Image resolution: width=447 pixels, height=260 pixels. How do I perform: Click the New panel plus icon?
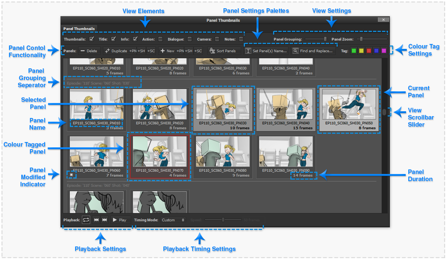coord(163,51)
